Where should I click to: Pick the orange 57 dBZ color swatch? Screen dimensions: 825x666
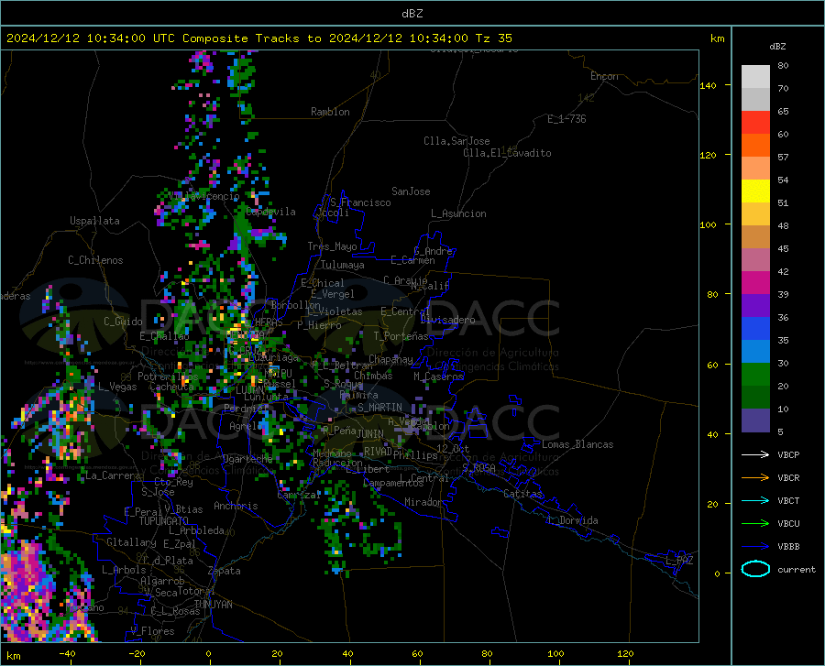(x=755, y=146)
